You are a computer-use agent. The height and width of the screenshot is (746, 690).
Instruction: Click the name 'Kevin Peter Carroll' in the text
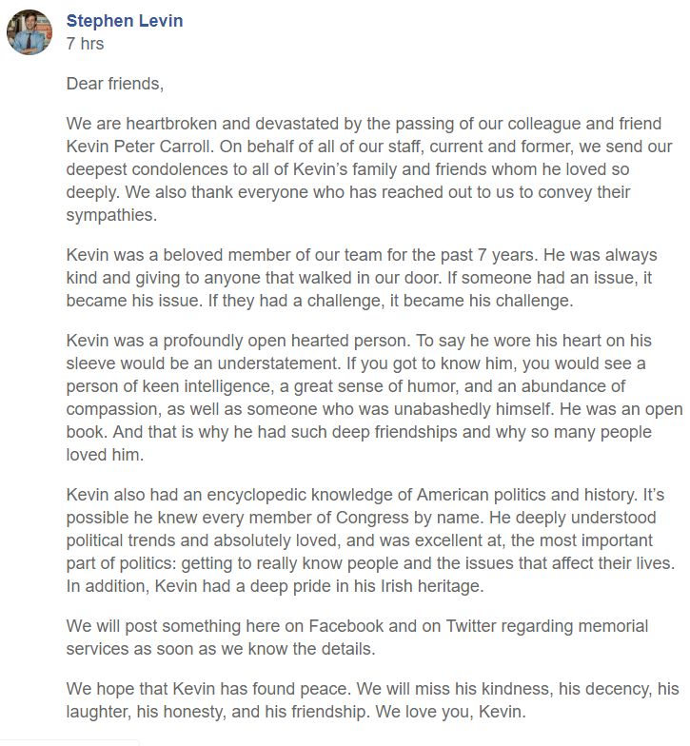(138, 147)
